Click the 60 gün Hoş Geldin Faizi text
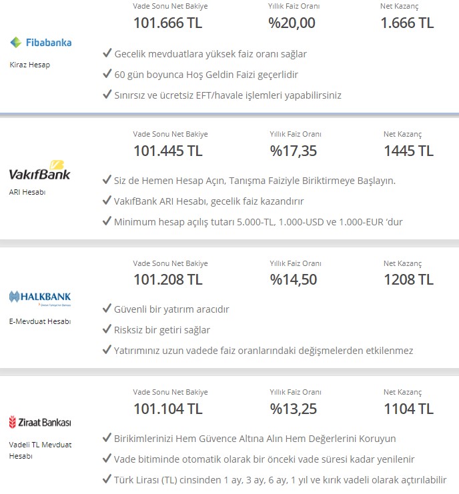This screenshot has width=459, height=494. [206, 75]
